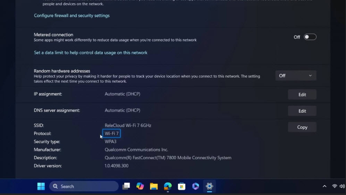Select the Settings gear on the taskbar
The height and width of the screenshot is (195, 346).
click(209, 186)
